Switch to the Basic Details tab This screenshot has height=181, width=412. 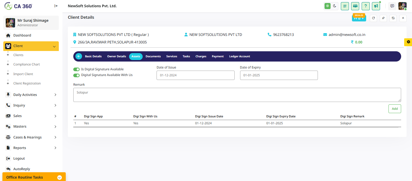93,56
